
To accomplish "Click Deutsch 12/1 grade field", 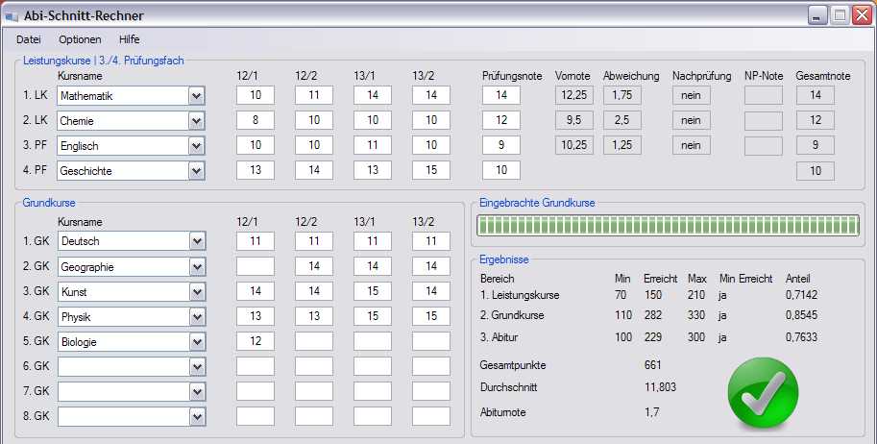I will (x=256, y=241).
